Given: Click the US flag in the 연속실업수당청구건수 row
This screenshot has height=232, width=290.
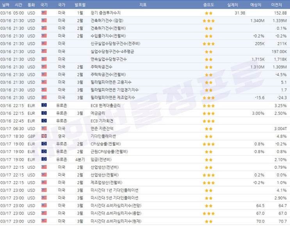Looking at the screenshot, I should [x=44, y=59].
